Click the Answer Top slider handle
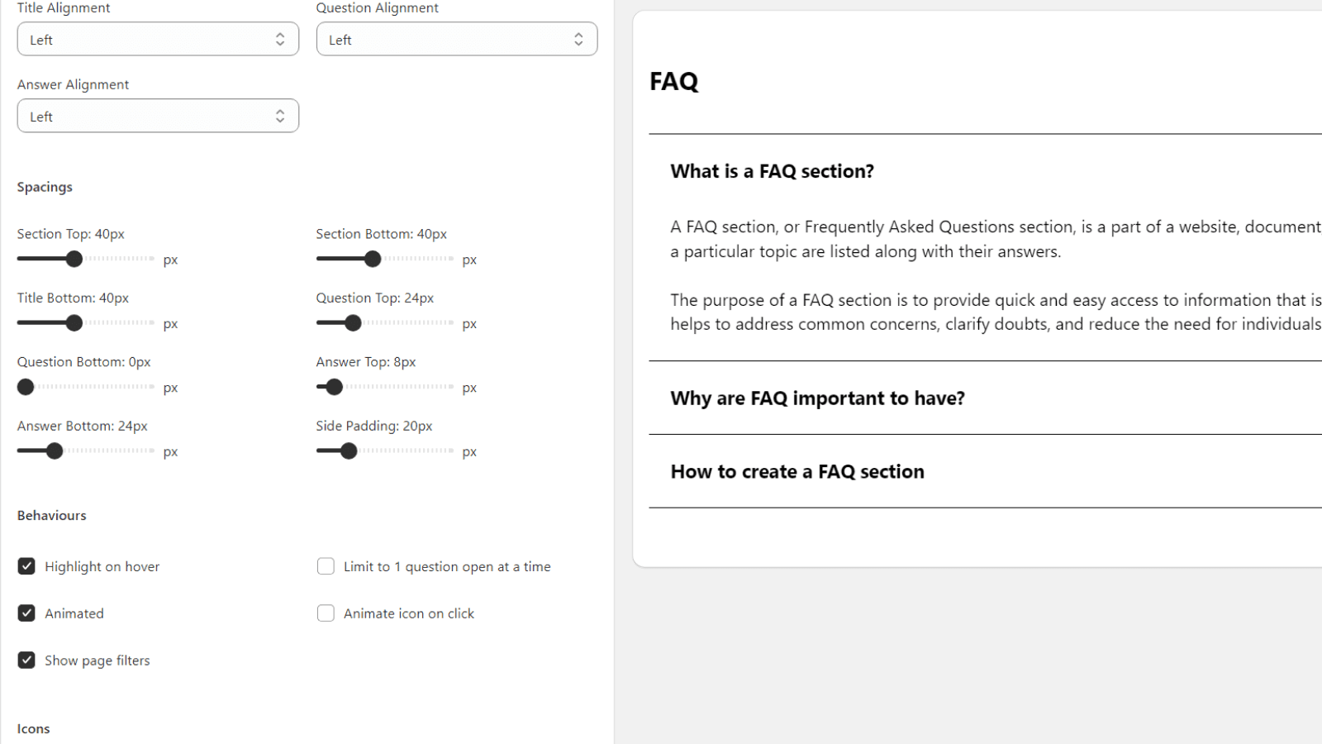 coord(334,387)
